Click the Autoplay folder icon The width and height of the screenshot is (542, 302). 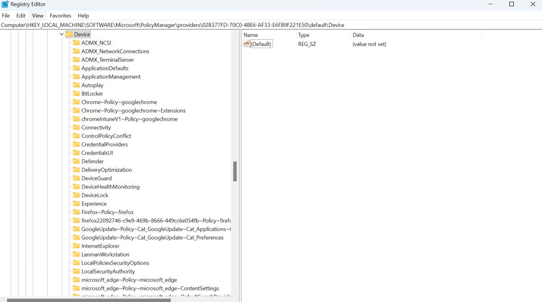(x=76, y=85)
